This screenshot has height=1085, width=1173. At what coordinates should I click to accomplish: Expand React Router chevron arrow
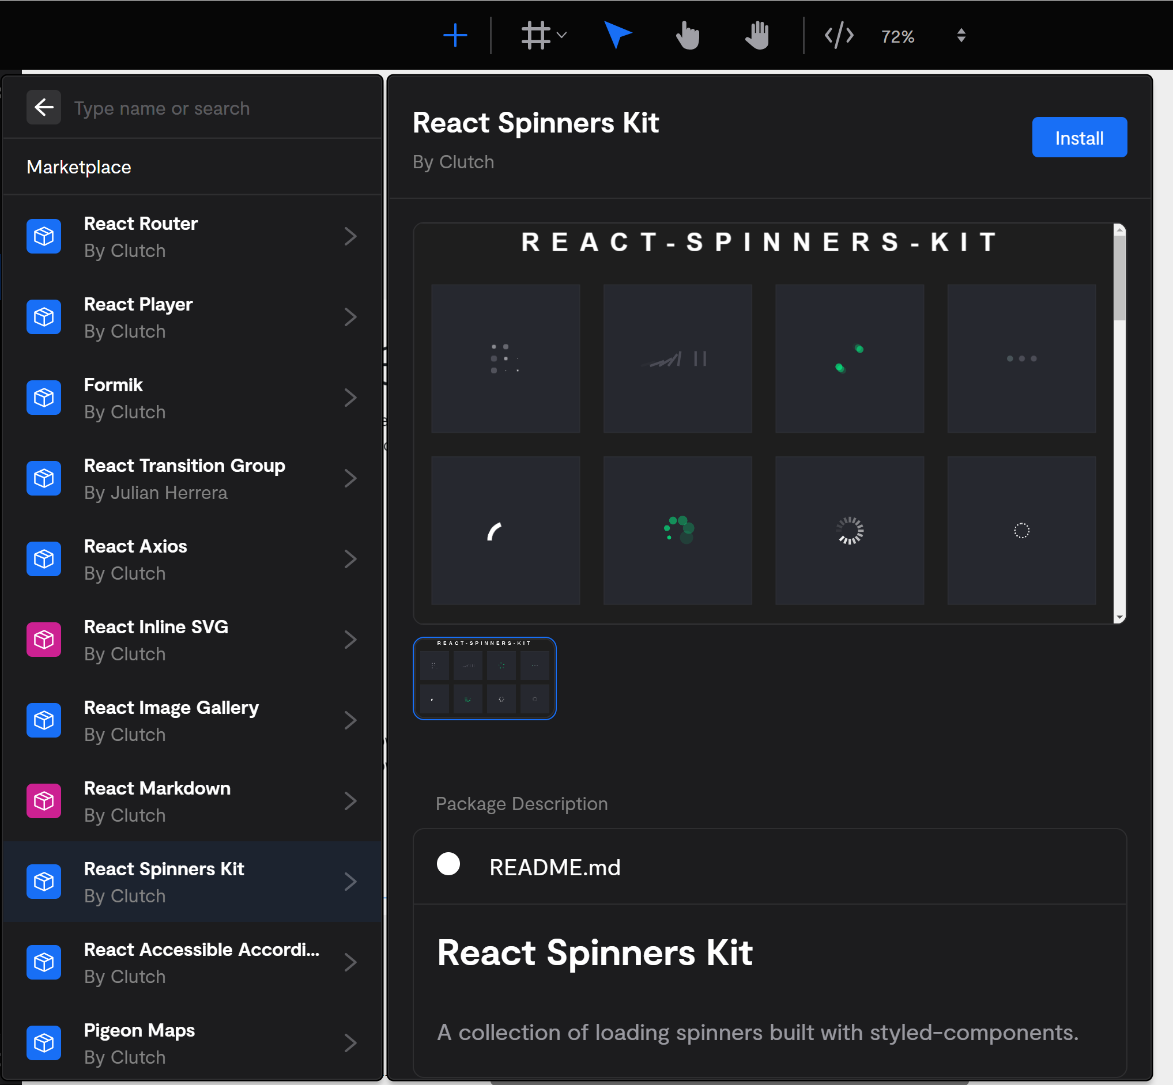[350, 237]
